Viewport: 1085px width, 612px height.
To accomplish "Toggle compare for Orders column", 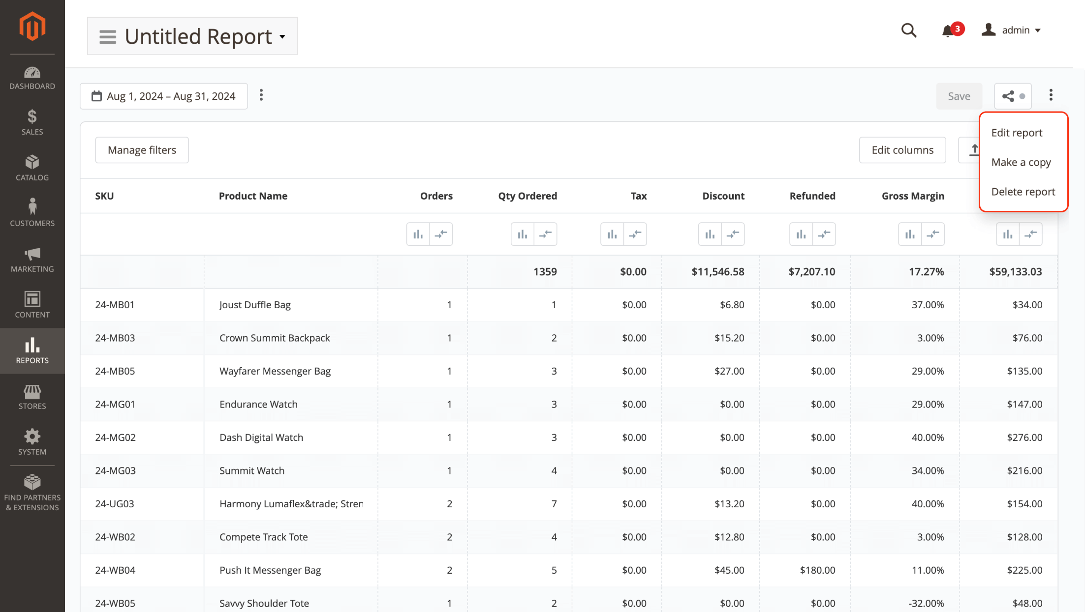I will click(x=441, y=234).
